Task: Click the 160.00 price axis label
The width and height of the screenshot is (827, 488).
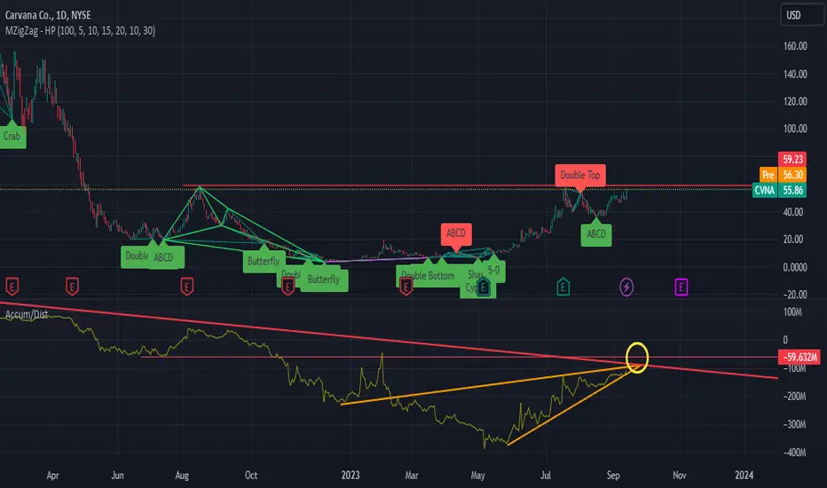Action: (795, 46)
